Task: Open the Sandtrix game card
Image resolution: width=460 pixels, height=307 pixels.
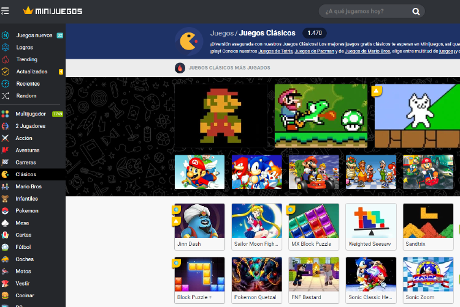Action: (x=428, y=227)
